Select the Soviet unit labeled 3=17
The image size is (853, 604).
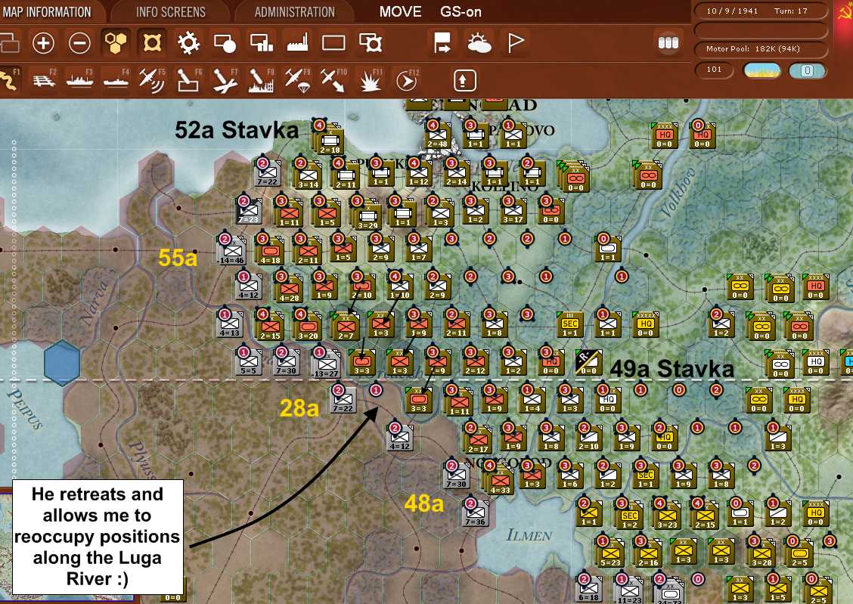coord(513,212)
